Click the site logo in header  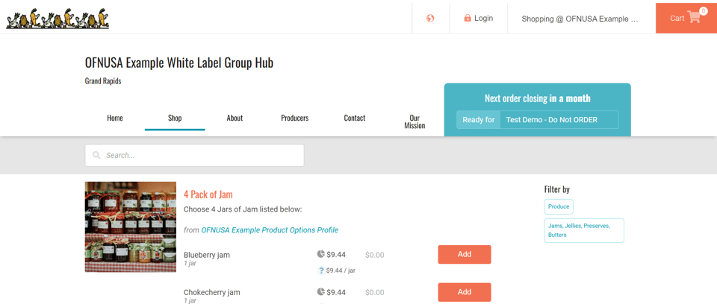click(x=58, y=19)
